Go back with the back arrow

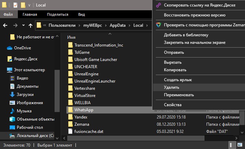(x=5, y=25)
